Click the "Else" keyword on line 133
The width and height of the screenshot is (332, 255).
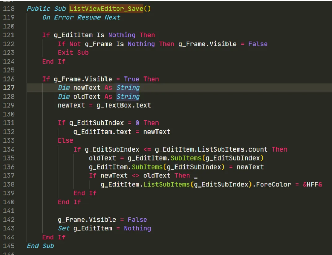click(66, 140)
